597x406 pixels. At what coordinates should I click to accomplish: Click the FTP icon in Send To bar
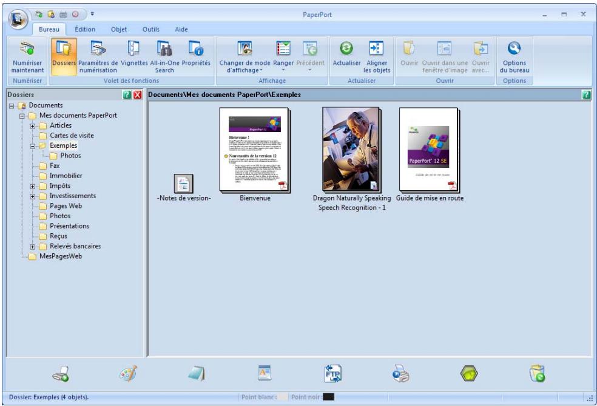pos(332,374)
